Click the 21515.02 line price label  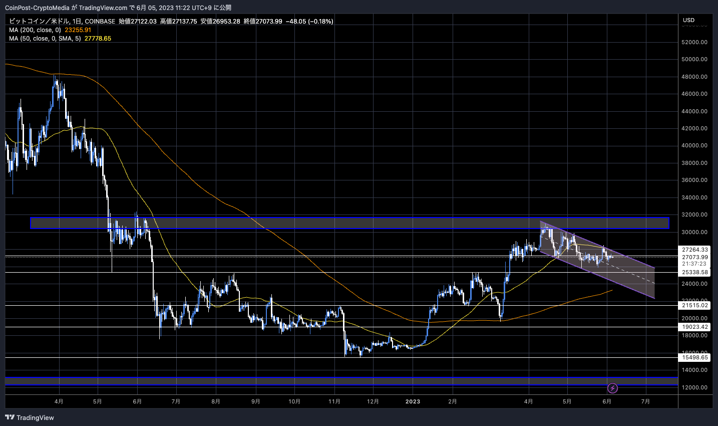pos(695,305)
